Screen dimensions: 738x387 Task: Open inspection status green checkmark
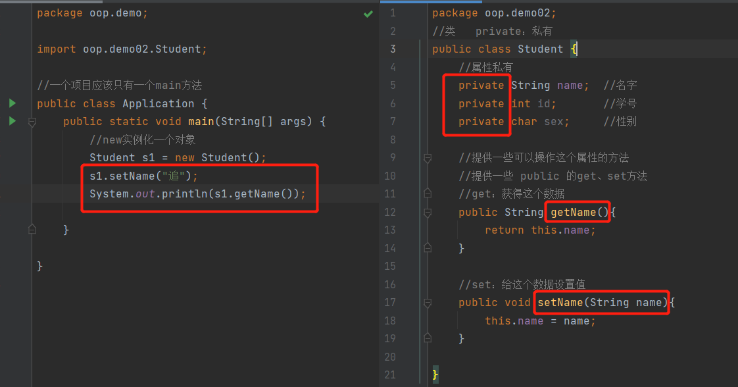368,14
